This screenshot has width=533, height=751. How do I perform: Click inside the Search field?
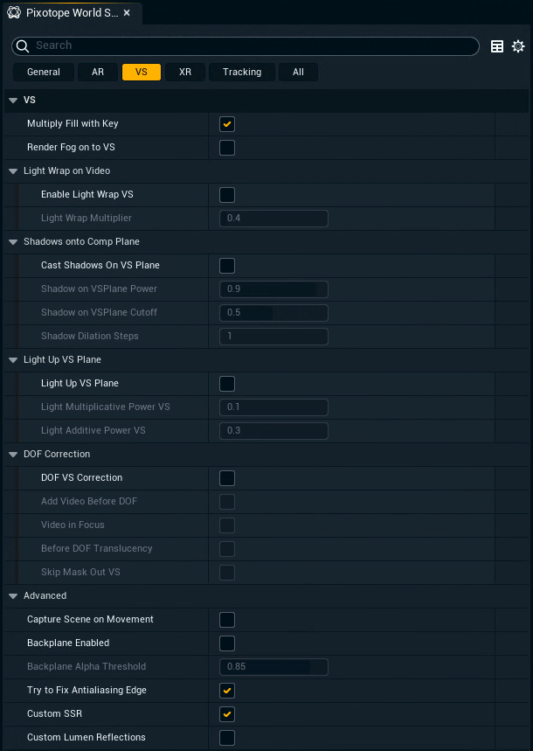[245, 46]
